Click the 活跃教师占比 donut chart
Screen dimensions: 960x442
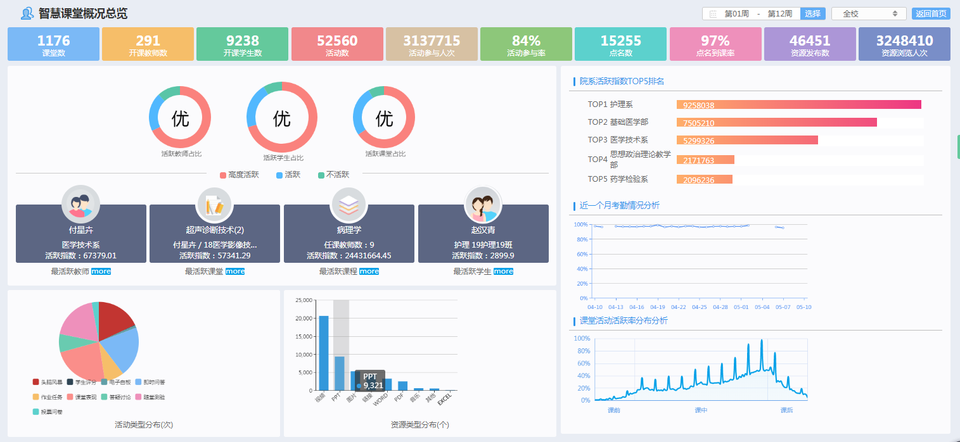tap(180, 118)
